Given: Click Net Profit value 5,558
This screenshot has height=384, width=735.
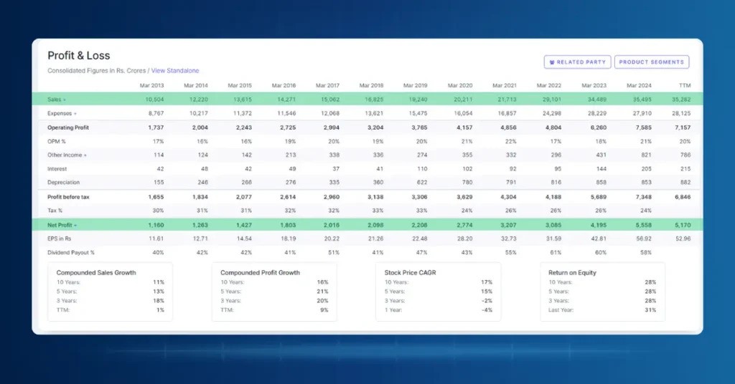Looking at the screenshot, I should point(644,225).
